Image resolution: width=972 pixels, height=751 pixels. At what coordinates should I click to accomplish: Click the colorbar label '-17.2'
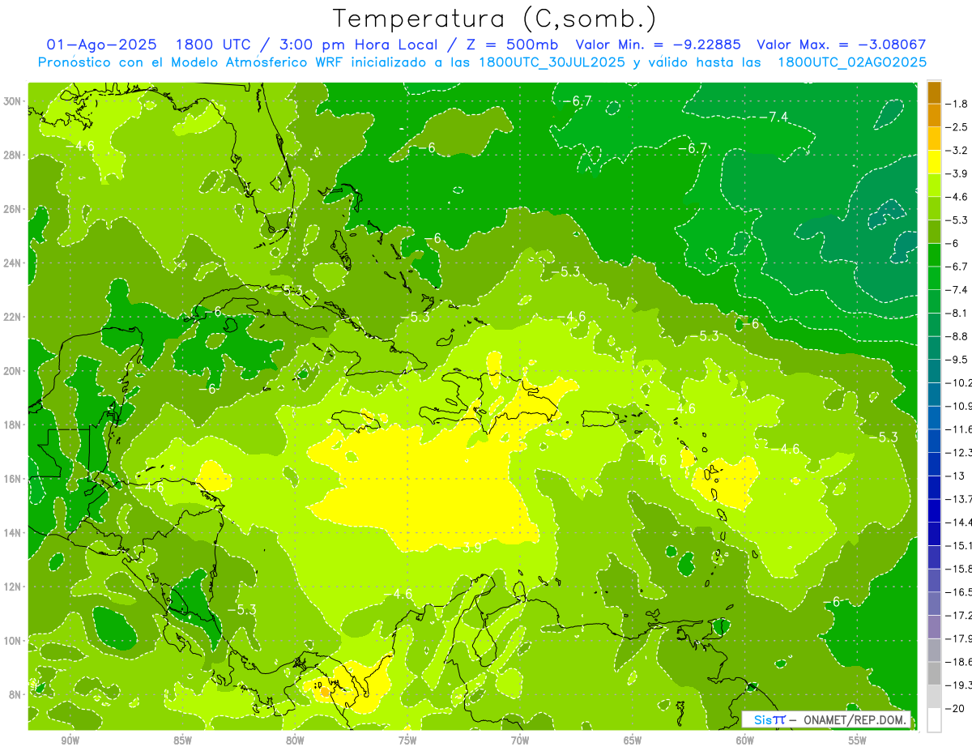(x=958, y=615)
